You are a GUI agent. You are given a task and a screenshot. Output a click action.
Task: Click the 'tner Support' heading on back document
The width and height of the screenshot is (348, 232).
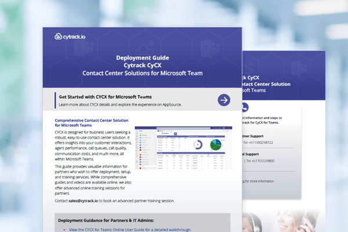253,136
